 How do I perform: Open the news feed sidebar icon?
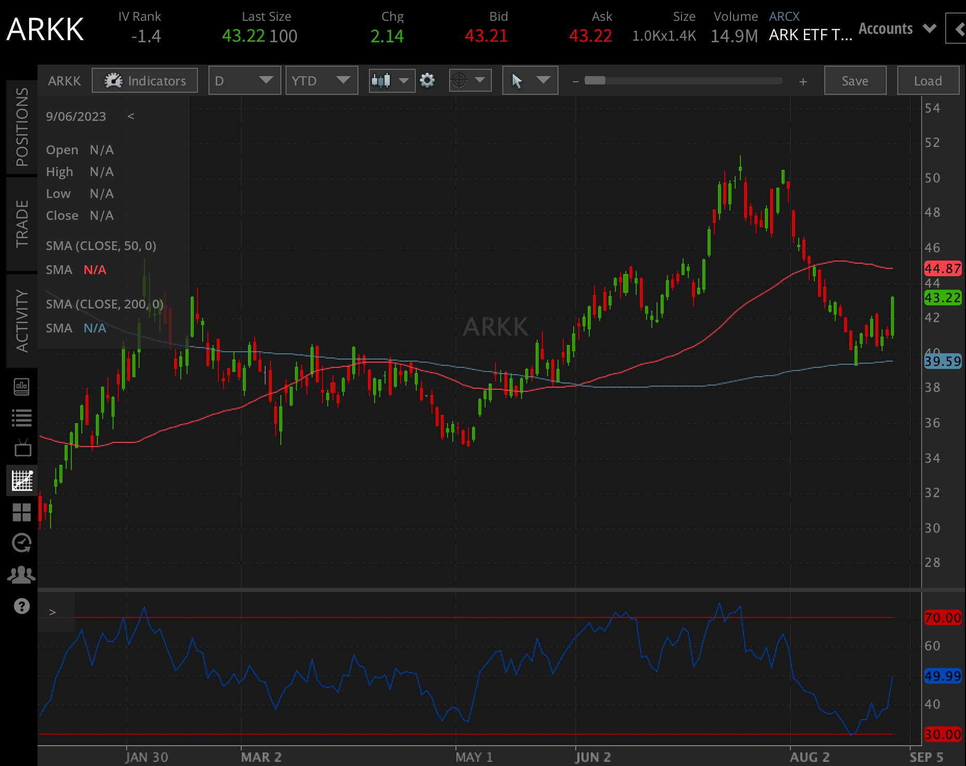pyautogui.click(x=22, y=387)
